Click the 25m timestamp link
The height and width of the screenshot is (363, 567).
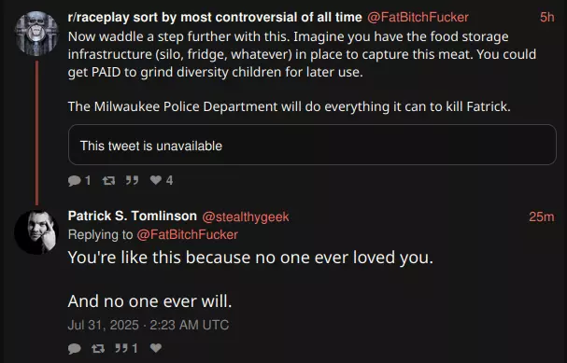[x=542, y=216]
